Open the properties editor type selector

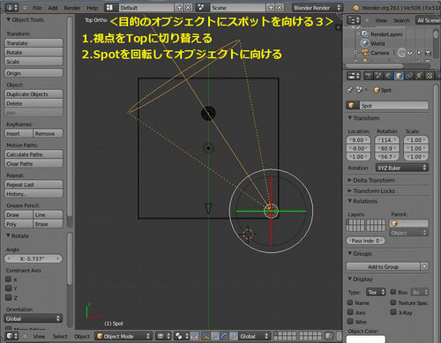point(354,76)
